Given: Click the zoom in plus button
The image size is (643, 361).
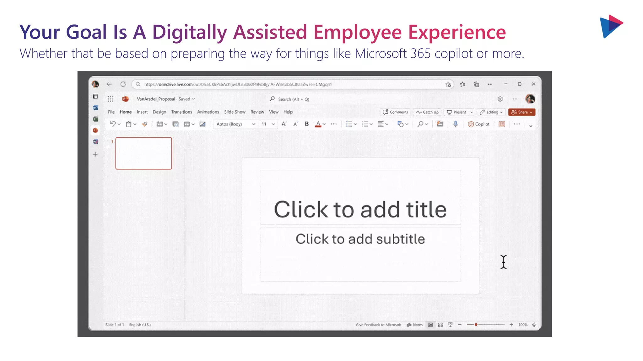Looking at the screenshot, I should 511,325.
